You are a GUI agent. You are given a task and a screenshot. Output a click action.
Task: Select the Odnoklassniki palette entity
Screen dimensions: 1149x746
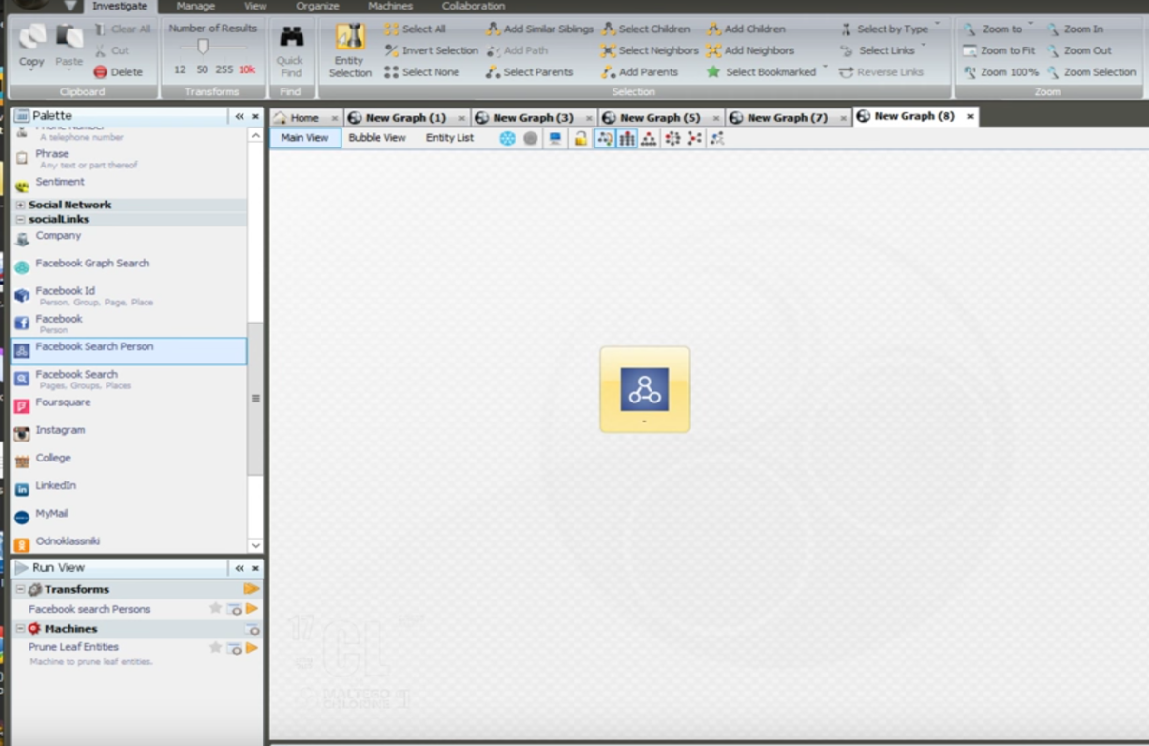coord(129,542)
